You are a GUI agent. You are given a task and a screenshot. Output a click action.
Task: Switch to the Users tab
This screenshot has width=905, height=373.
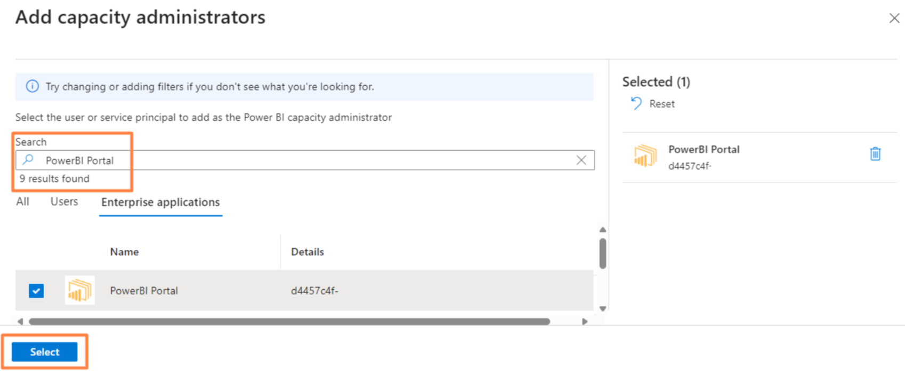click(64, 202)
